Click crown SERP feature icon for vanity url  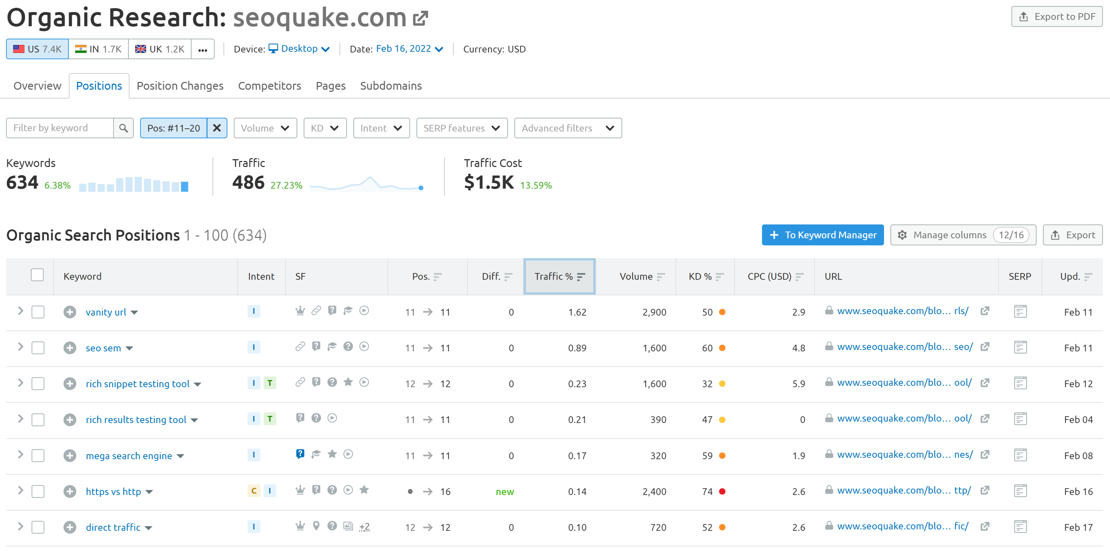tap(300, 311)
